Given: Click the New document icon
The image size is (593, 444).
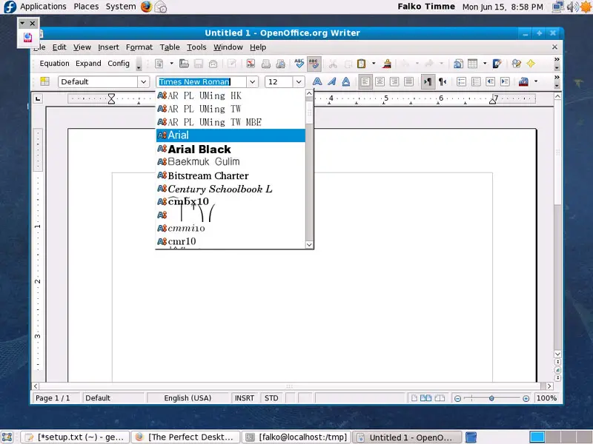Looking at the screenshot, I should tap(159, 64).
